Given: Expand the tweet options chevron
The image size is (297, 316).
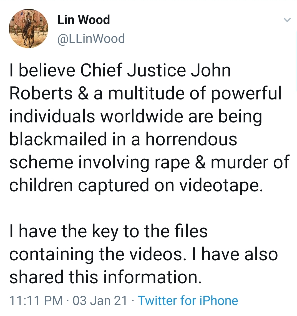Looking at the screenshot, I should pos(287,20).
